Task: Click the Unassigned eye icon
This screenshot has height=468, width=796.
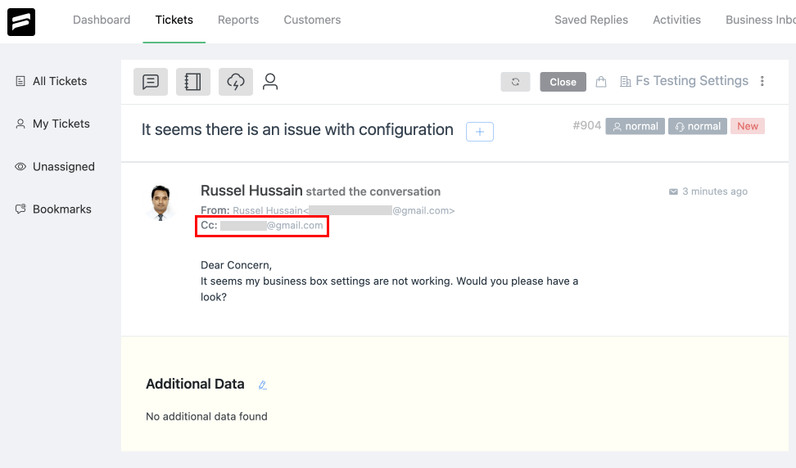Action: pyautogui.click(x=20, y=166)
